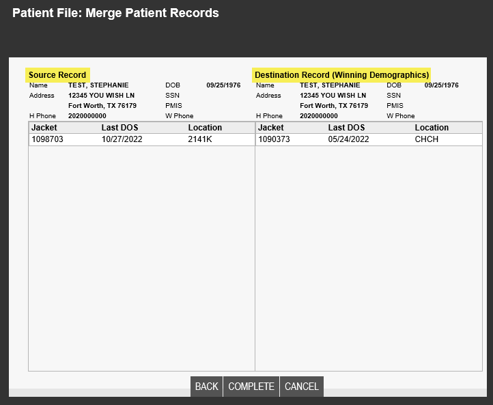The width and height of the screenshot is (493, 405).
Task: Click the Destination Record (Winning Demographics) heading
Action: coord(341,75)
